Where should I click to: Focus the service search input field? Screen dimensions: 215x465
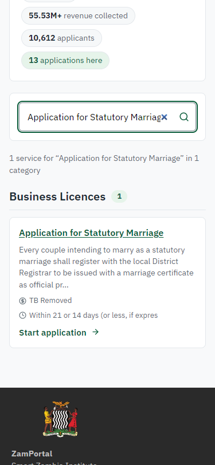pyautogui.click(x=93, y=117)
